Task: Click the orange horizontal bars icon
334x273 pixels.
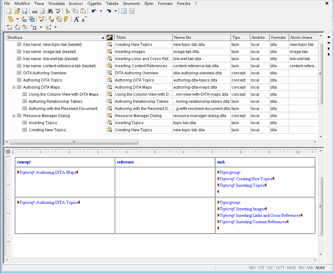Action: tap(66, 19)
